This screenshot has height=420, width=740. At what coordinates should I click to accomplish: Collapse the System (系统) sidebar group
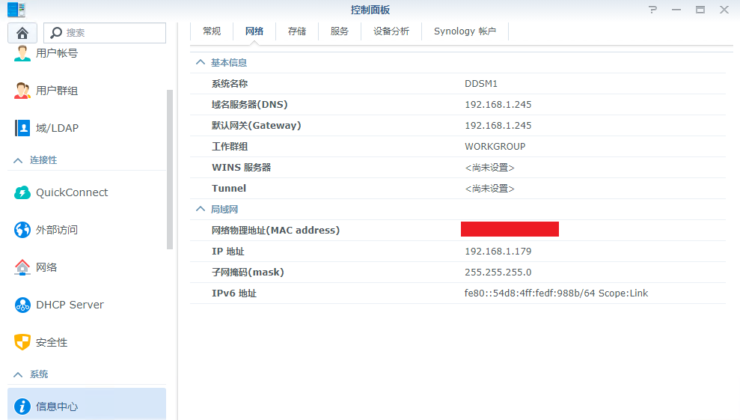[x=19, y=374]
